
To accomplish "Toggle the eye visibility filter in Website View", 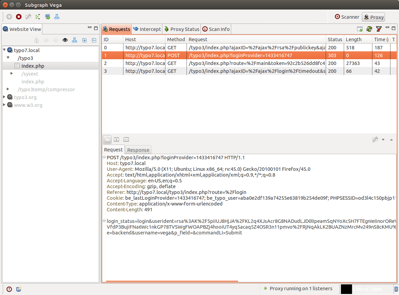I will [65, 40].
